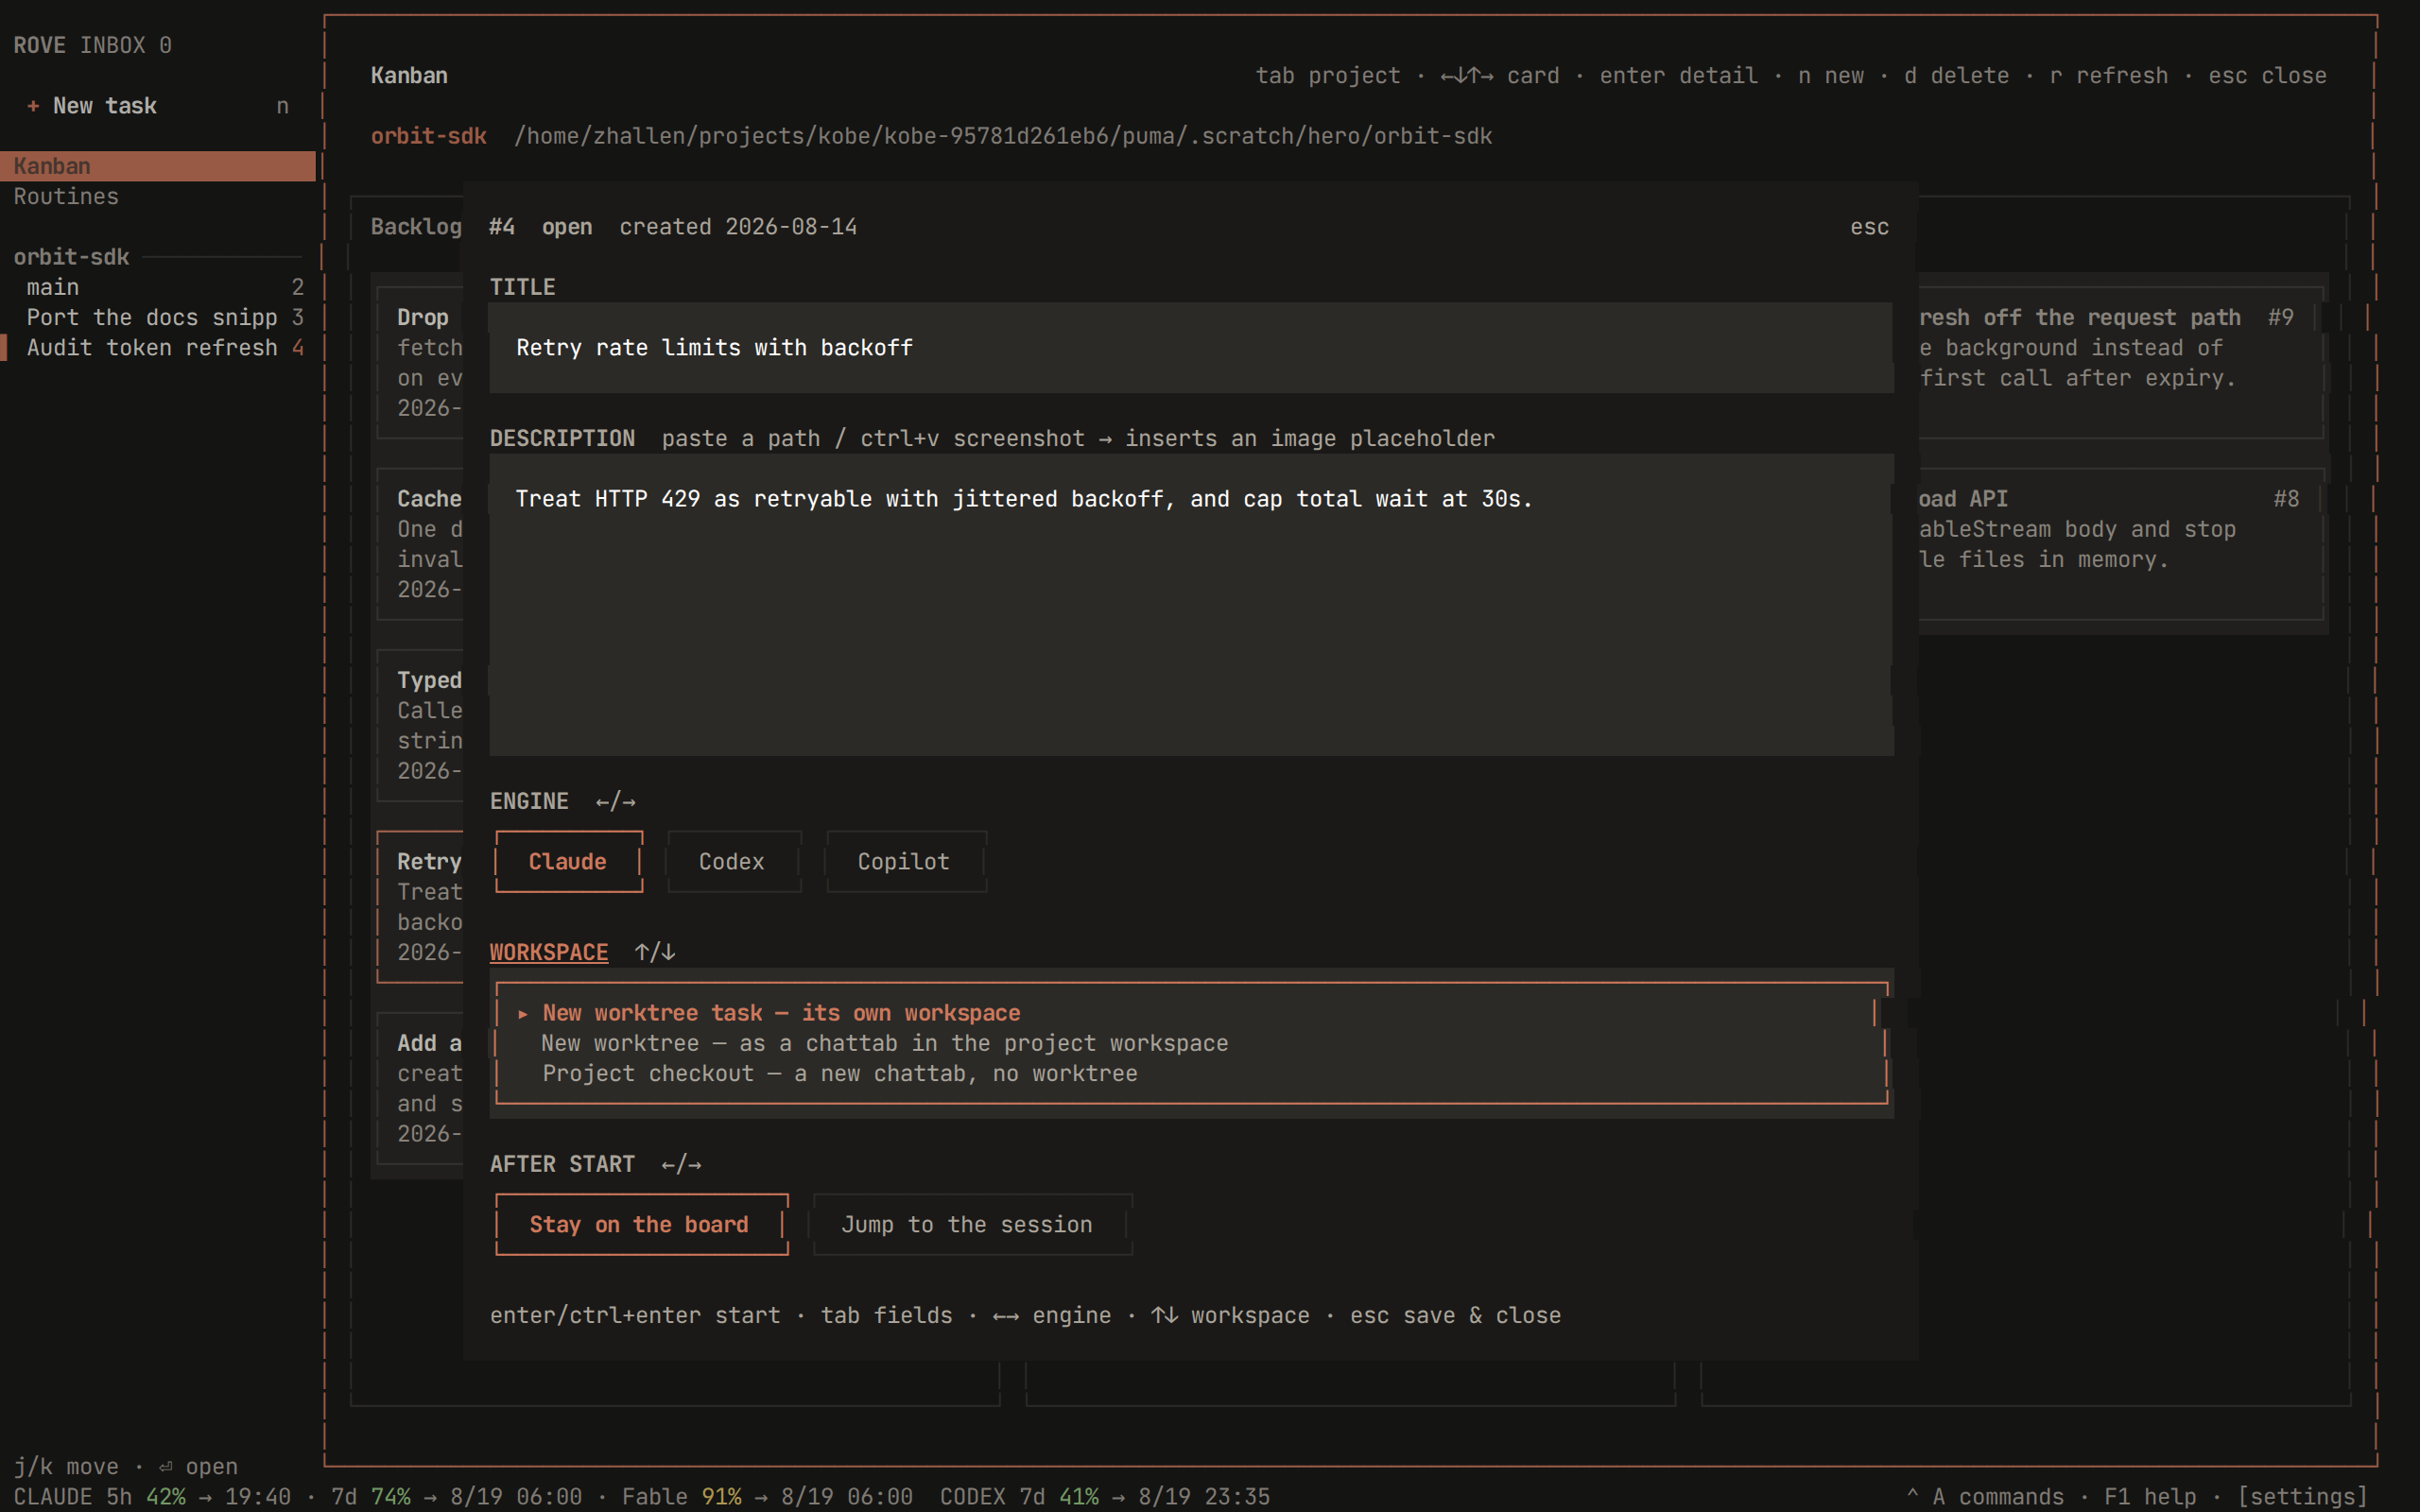Click the New task button
Screen dimensions: 2420x1512
coord(158,106)
